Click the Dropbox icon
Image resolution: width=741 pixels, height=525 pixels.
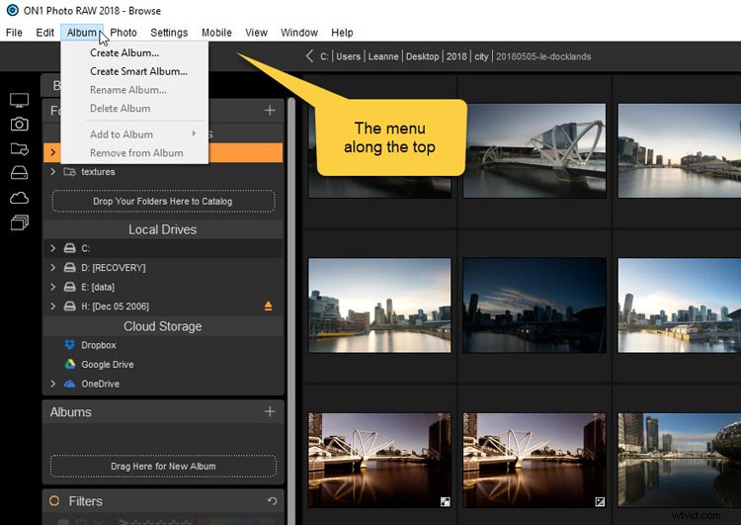[70, 345]
